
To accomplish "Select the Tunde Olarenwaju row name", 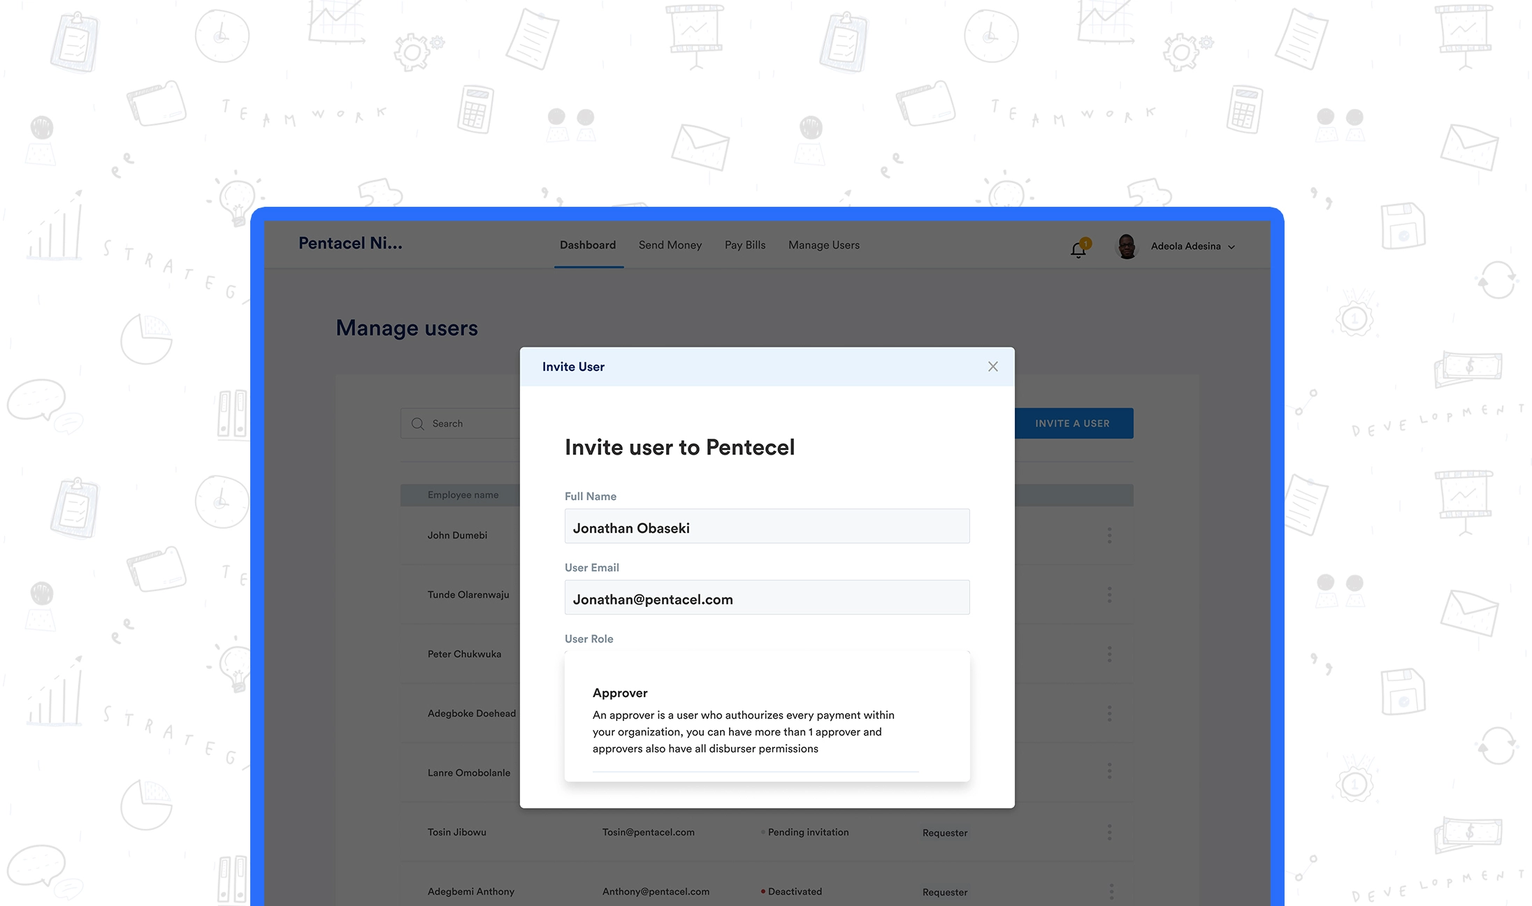I will 468,594.
